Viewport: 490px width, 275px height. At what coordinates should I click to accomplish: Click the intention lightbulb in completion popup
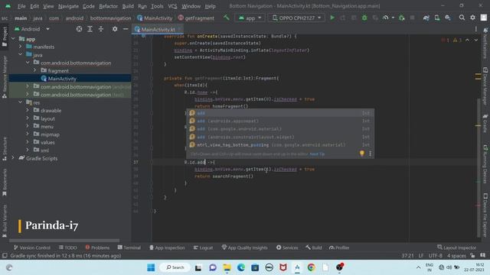pos(362,154)
